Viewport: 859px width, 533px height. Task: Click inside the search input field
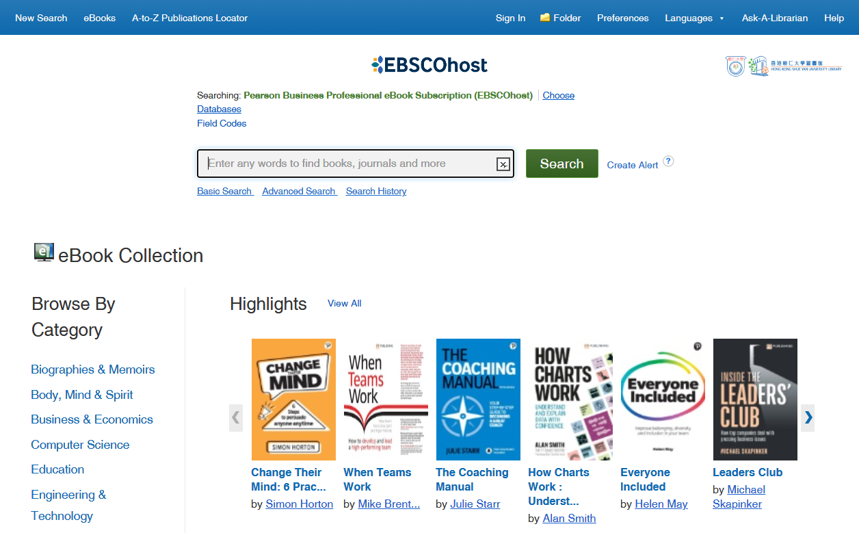349,164
